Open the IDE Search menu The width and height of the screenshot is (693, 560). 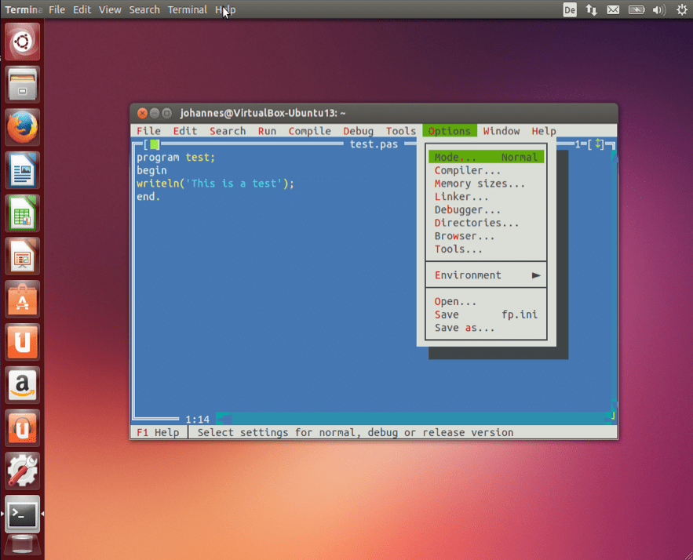(x=228, y=131)
